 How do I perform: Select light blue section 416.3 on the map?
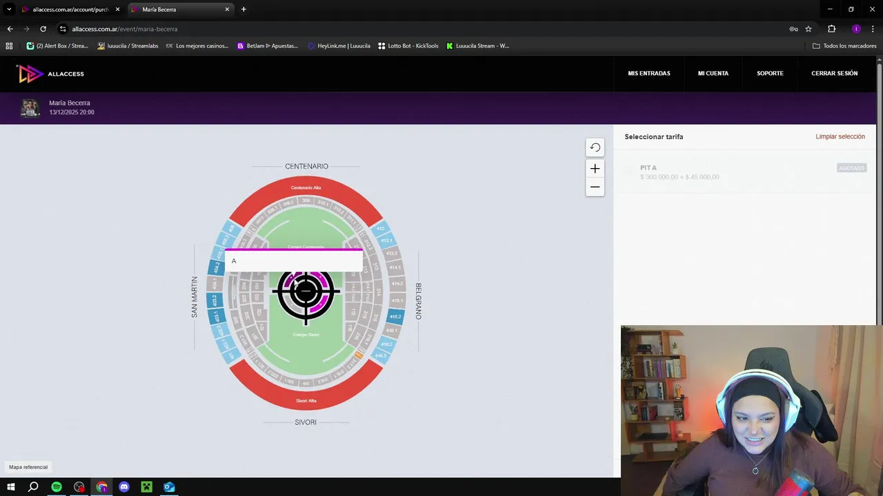381,355
